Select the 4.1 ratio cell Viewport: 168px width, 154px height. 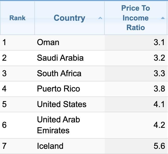click(159, 104)
